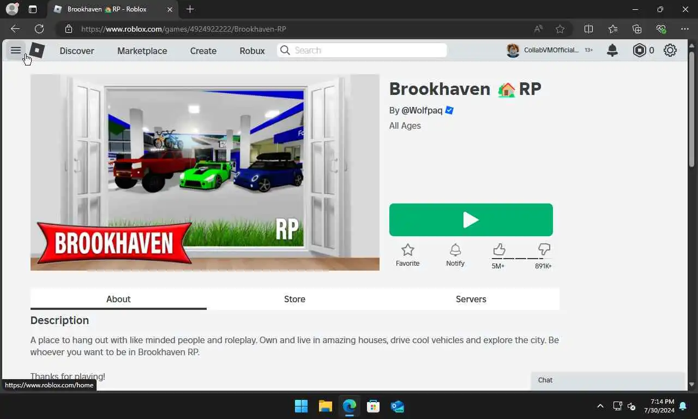Click the CollabVMOfficial avatar picture
The height and width of the screenshot is (419, 698).
[513, 50]
